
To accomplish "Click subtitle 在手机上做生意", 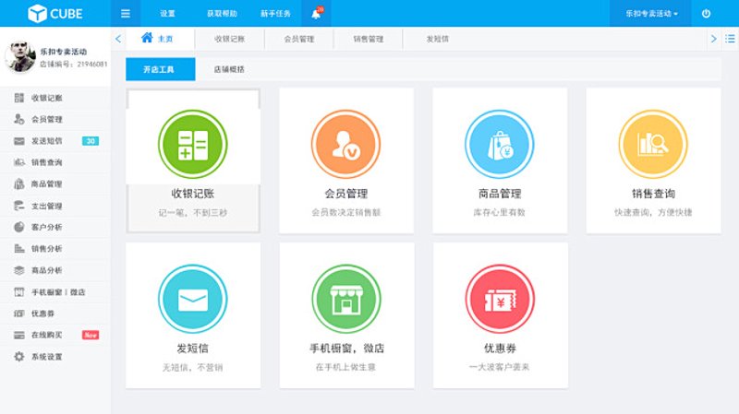I will point(345,367).
